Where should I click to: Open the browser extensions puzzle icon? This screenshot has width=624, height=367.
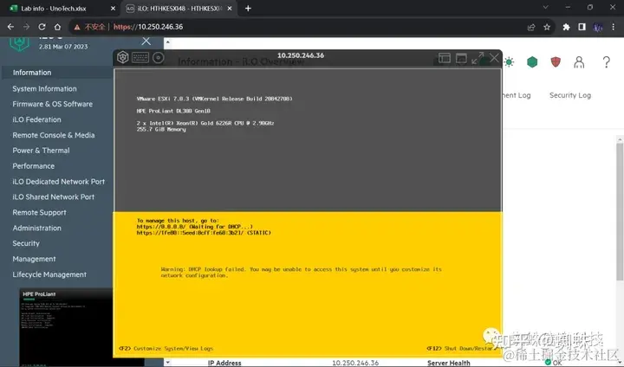tap(566, 27)
